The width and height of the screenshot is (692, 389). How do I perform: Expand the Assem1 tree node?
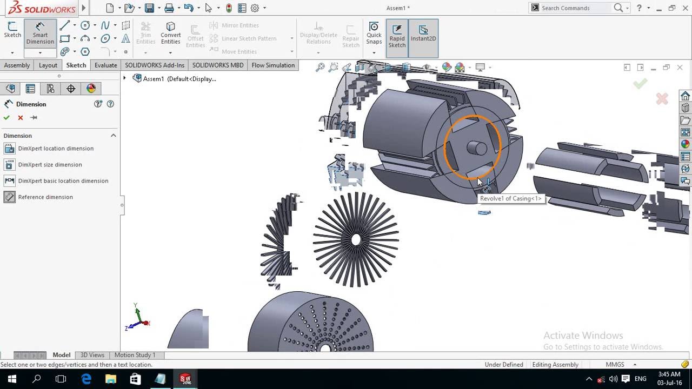125,78
